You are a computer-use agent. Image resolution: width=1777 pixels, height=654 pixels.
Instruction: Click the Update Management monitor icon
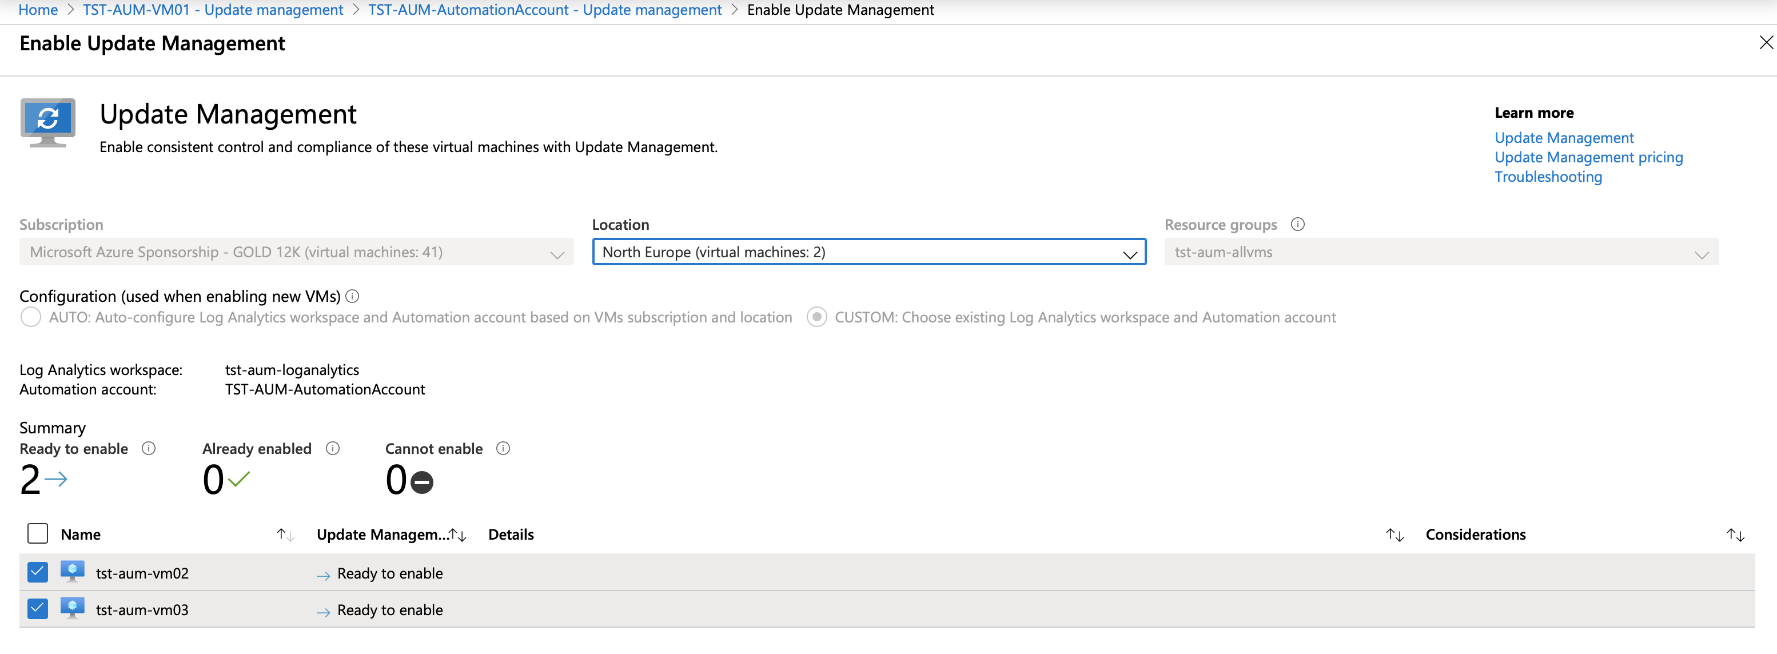coord(47,123)
